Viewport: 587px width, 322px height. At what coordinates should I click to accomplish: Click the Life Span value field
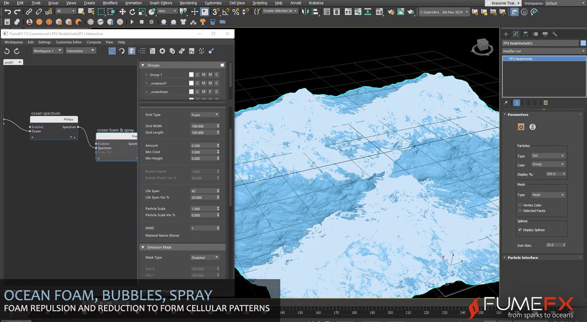pos(203,191)
